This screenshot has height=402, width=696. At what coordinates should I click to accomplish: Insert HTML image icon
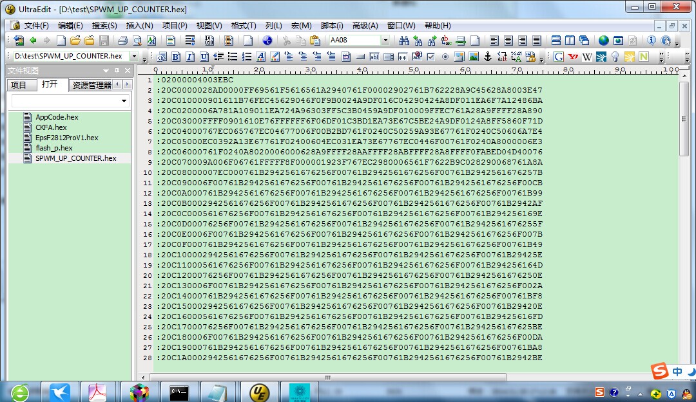pos(474,57)
